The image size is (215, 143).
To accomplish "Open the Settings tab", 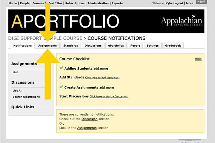I will pos(153,46).
